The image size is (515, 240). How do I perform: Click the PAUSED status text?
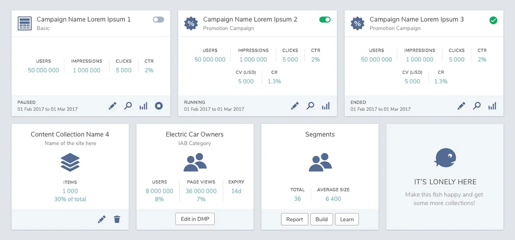[x=27, y=102]
